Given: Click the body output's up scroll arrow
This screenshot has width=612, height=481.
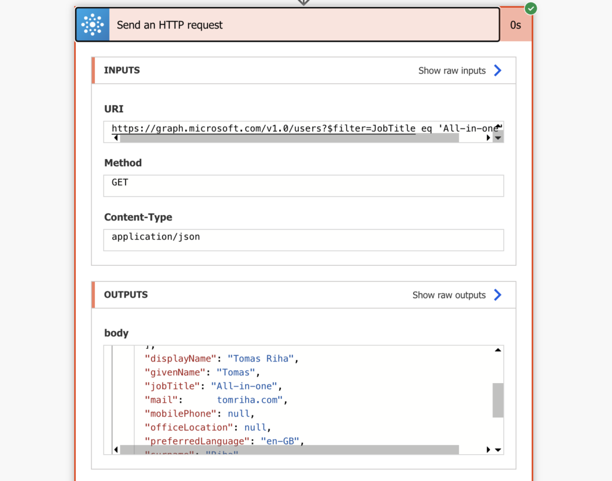Looking at the screenshot, I should [498, 350].
